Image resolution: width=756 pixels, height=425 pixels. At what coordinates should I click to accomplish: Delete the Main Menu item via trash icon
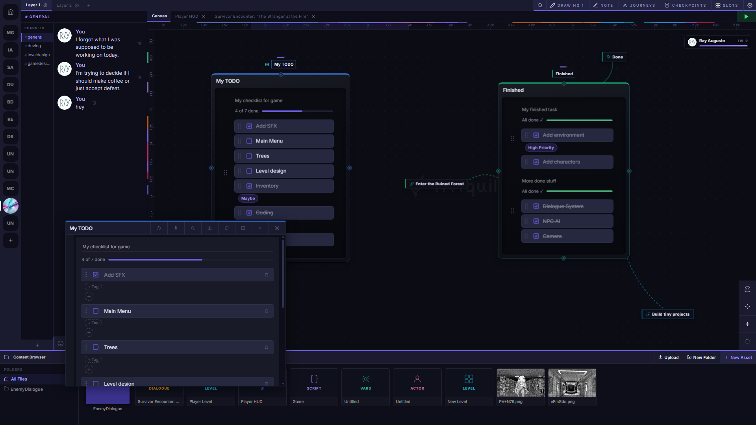(x=267, y=311)
